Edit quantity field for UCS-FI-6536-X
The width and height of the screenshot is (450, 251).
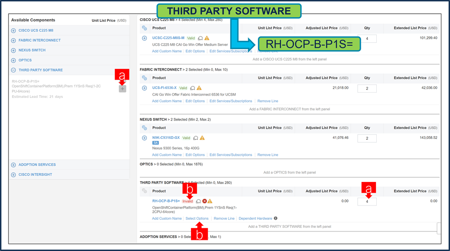pyautogui.click(x=367, y=89)
